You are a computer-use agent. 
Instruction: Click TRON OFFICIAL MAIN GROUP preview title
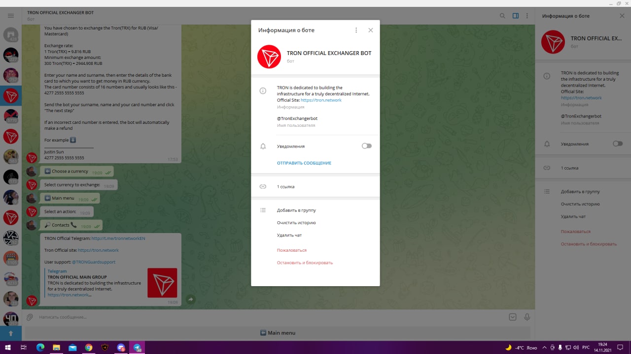click(77, 277)
